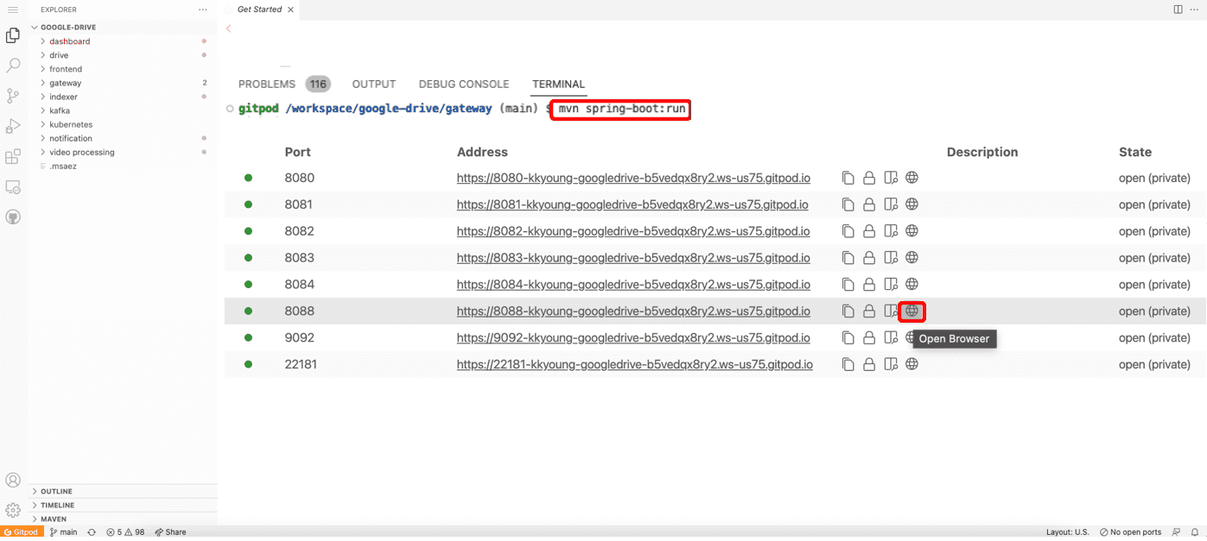Screen dimensions: 1207x541
Task: Open the .msaez file
Action: point(62,166)
